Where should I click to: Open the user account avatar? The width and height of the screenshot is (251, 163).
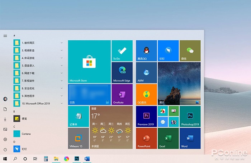coord(5,99)
